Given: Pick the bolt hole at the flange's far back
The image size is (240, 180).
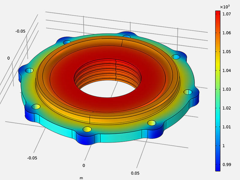Looking at the screenshot, I should [127, 37].
